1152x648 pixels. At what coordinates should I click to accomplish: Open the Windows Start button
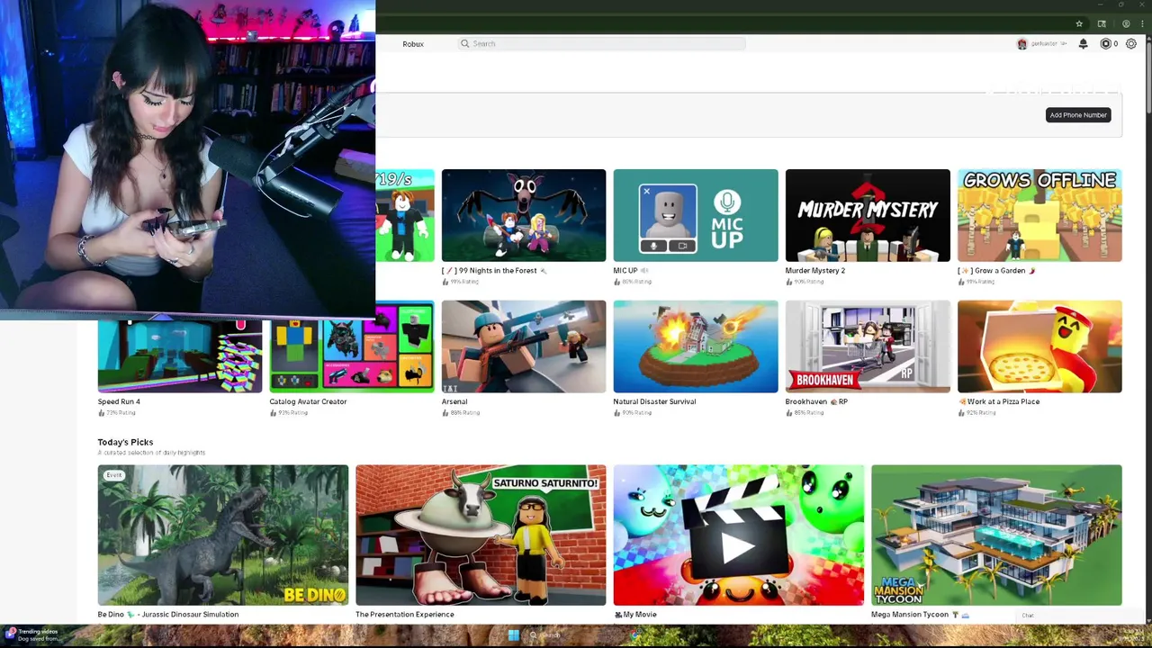tap(513, 635)
